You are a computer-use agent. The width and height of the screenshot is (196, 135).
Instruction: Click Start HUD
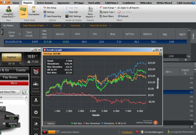click(x=72, y=8)
